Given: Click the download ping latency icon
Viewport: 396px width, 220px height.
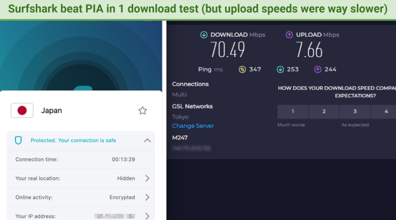Looking at the screenshot, I should [280, 69].
